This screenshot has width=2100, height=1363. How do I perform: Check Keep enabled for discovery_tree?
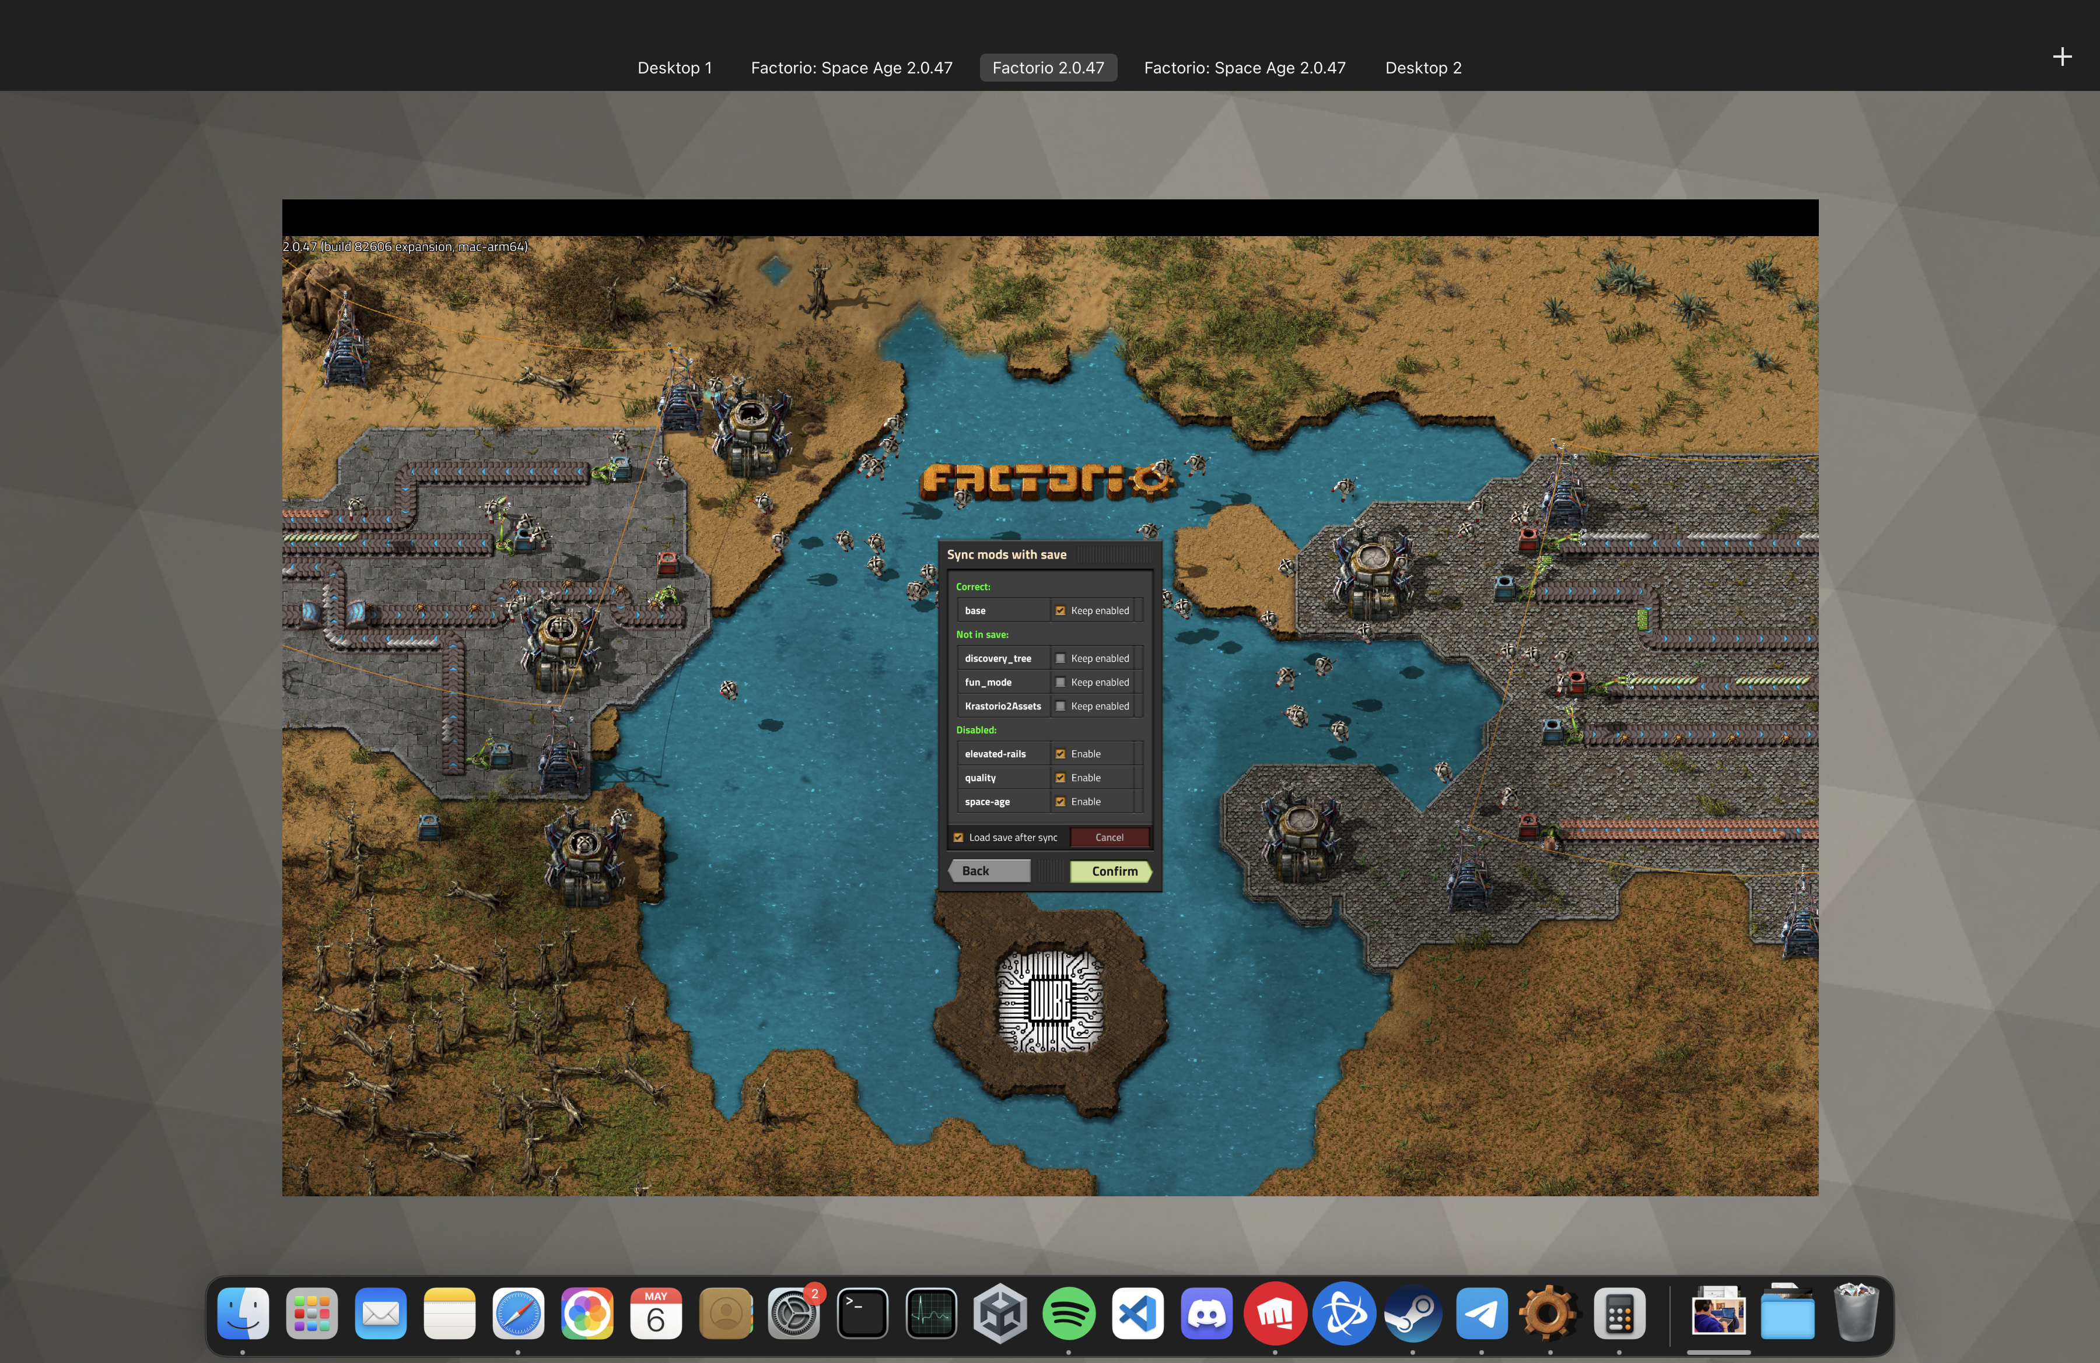1060,658
